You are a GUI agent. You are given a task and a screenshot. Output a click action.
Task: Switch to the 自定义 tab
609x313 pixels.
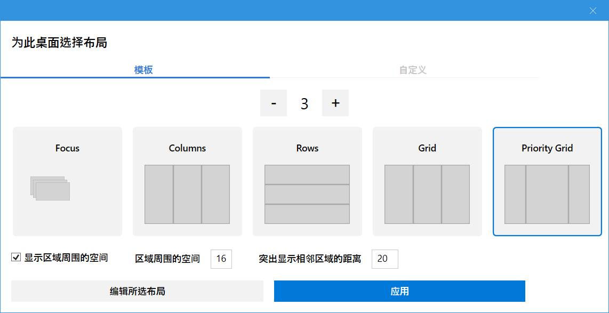[x=413, y=70]
